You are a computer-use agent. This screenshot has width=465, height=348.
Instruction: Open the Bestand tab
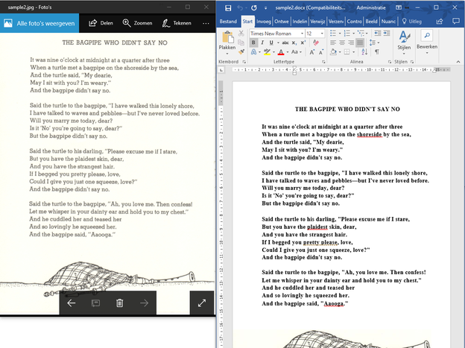[228, 22]
